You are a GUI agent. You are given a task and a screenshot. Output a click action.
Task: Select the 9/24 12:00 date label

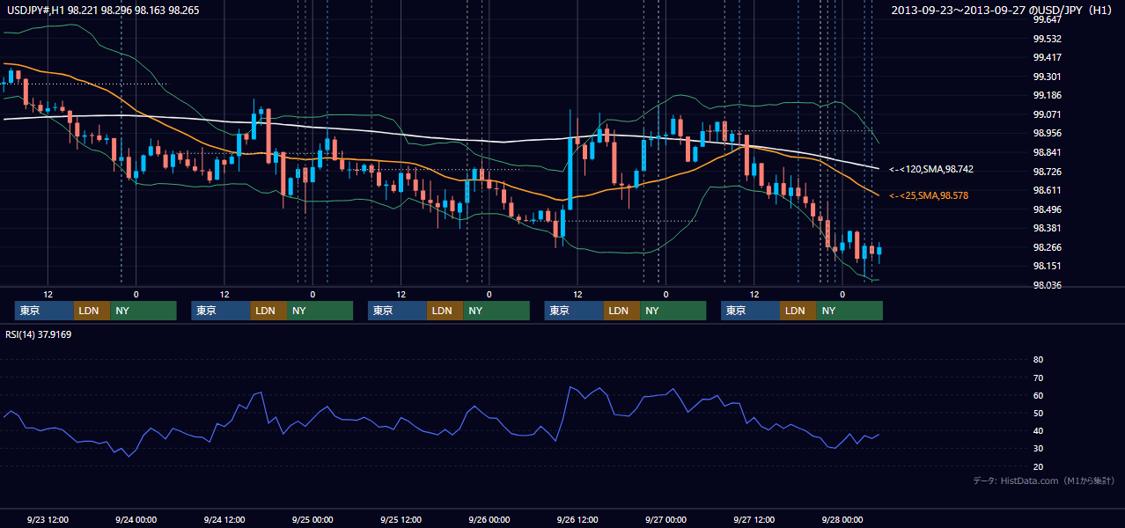[x=224, y=519]
